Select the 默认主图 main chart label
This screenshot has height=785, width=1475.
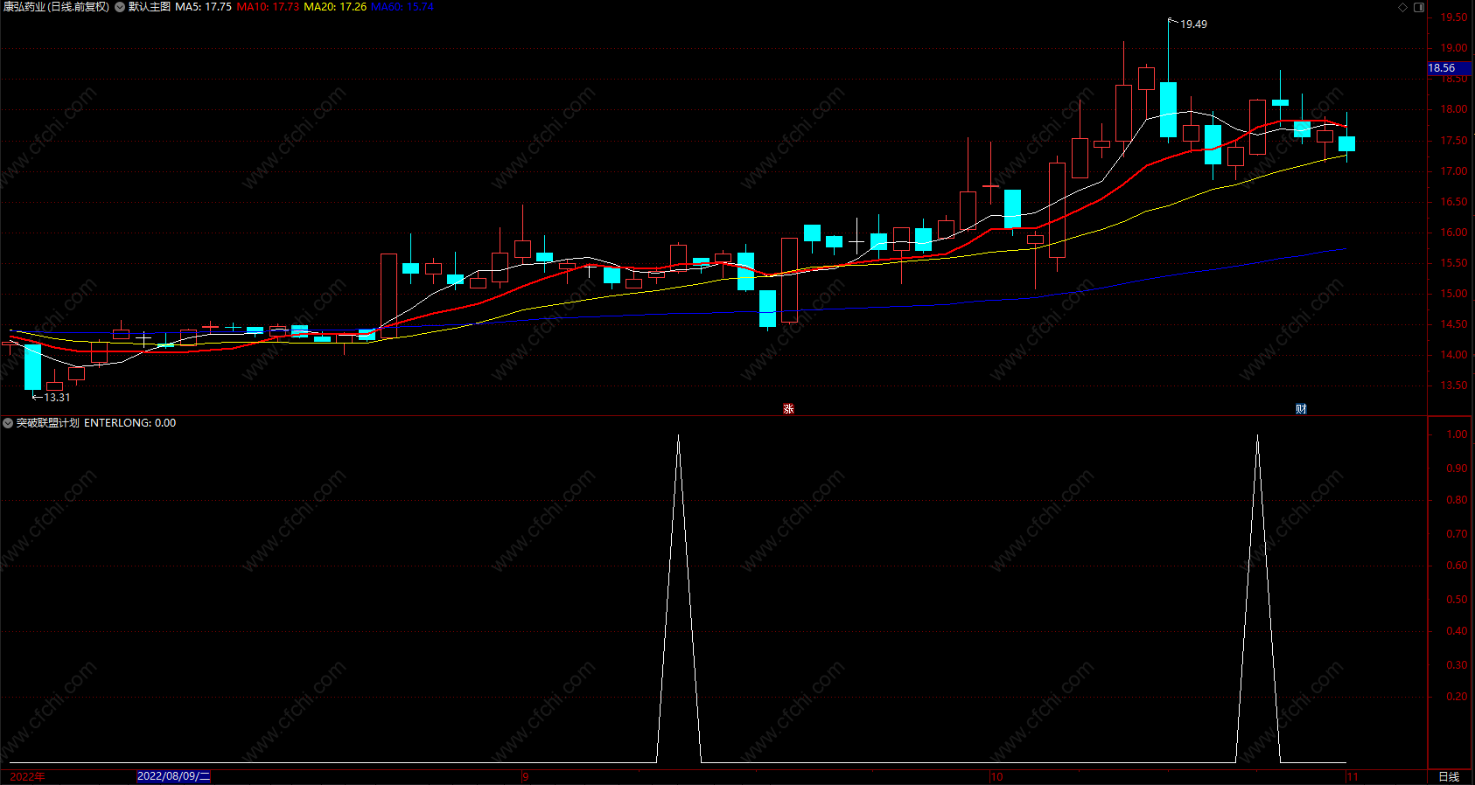[150, 7]
